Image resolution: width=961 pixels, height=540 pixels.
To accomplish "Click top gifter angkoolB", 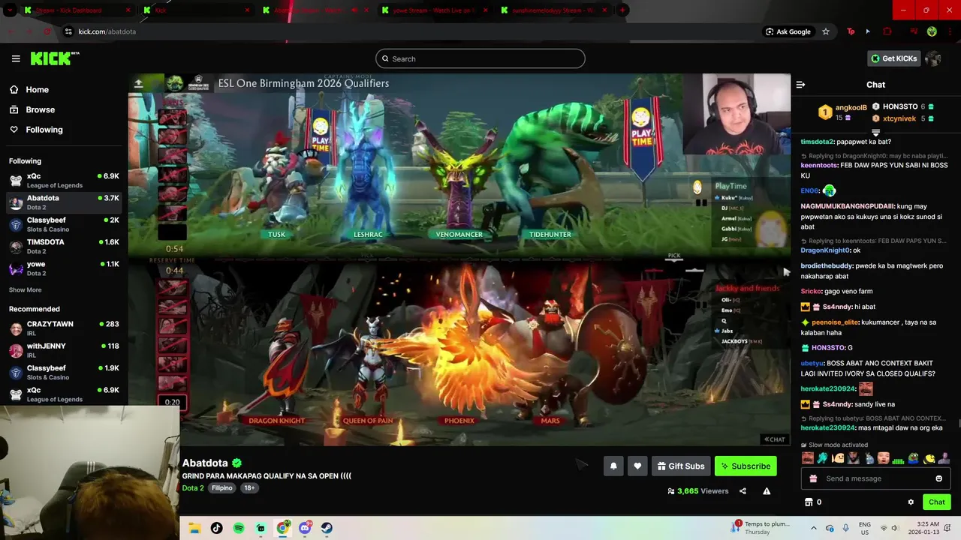I will tap(851, 108).
